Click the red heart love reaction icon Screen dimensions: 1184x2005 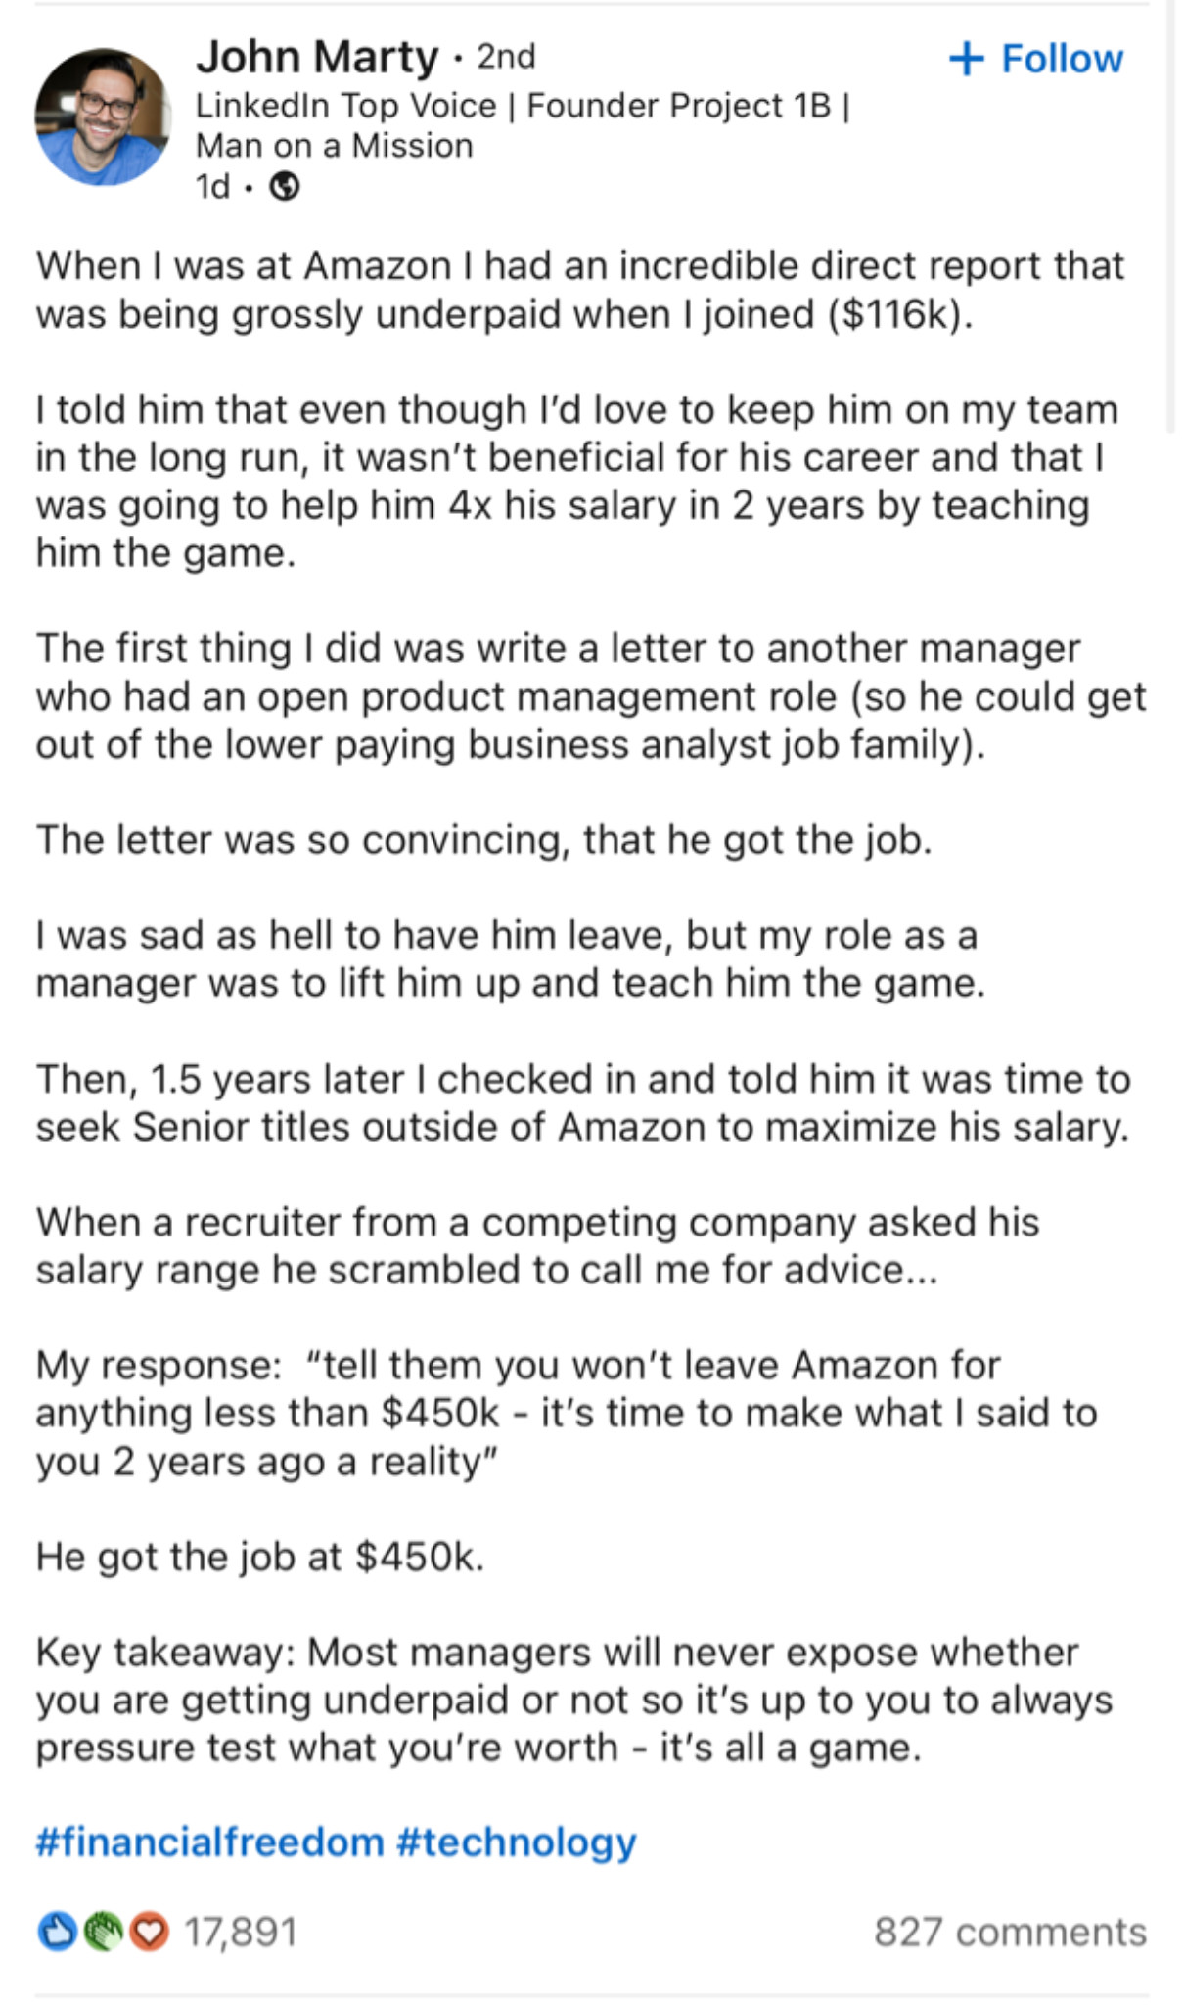tap(149, 1932)
